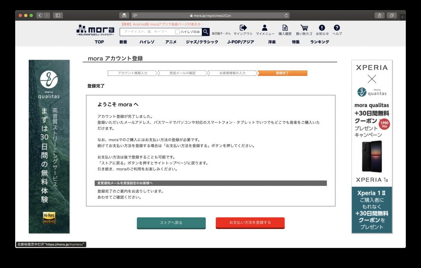Click the 変更通知メール section header bar
421x268 pixels.
coord(211,183)
